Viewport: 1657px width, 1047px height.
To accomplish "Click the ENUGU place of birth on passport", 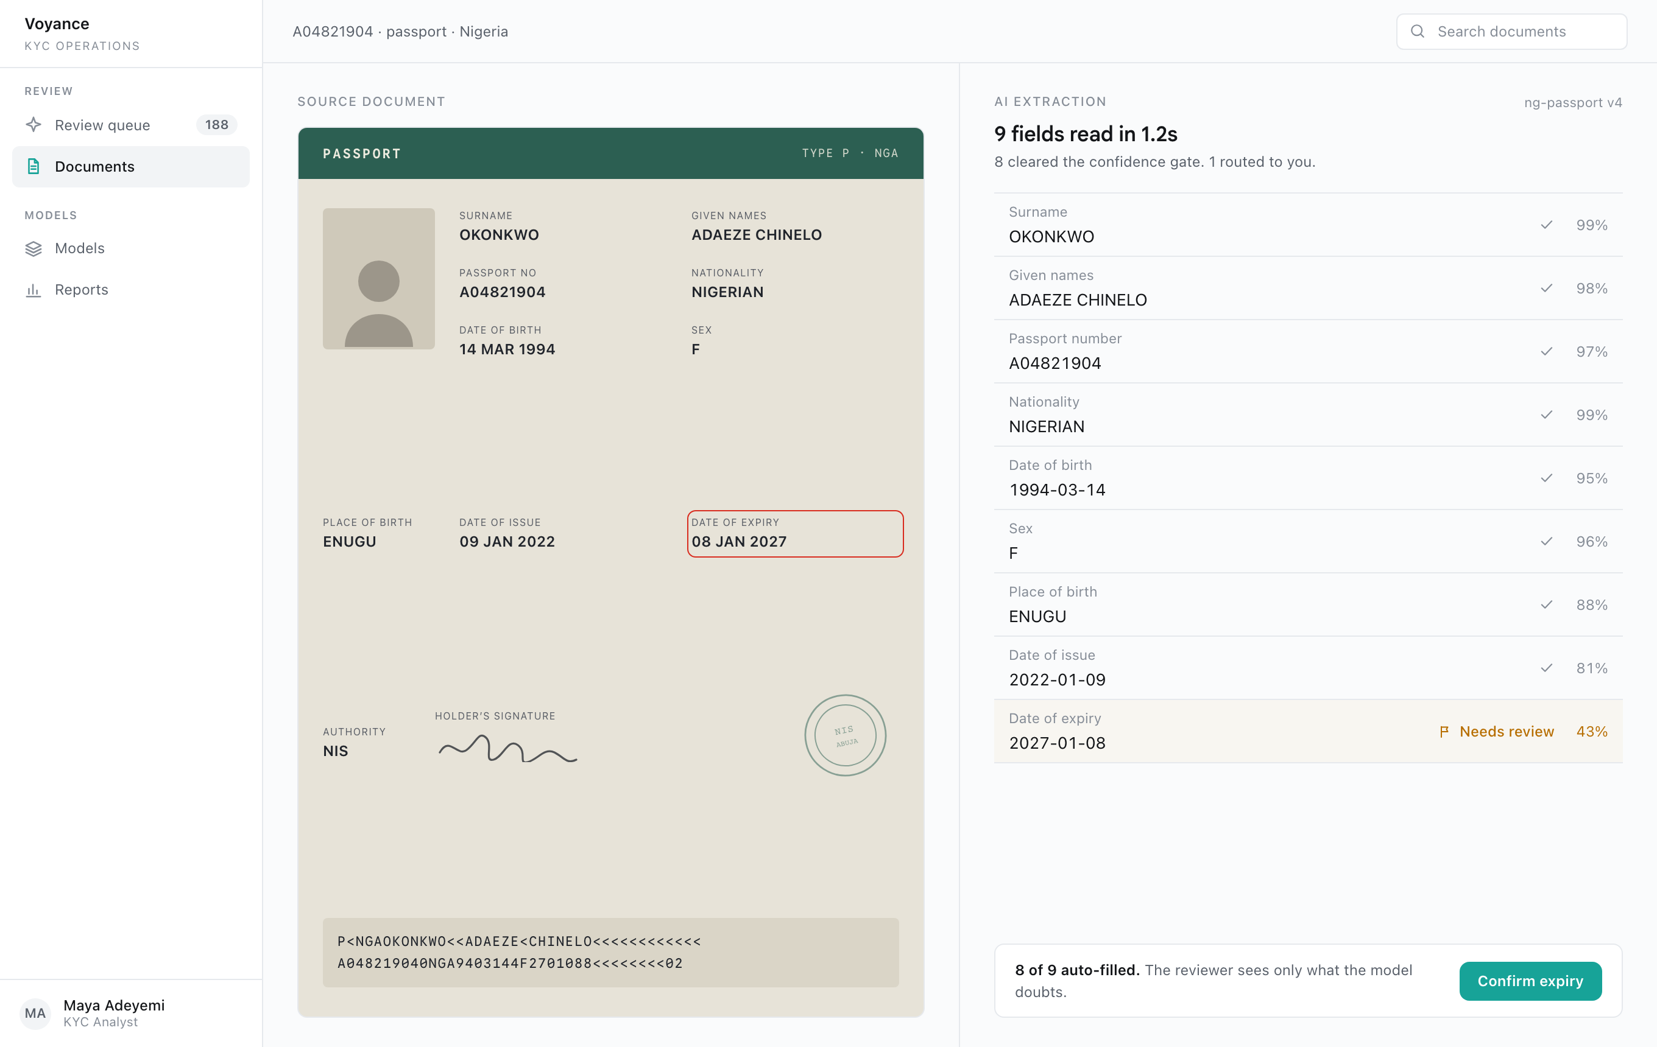I will (350, 542).
